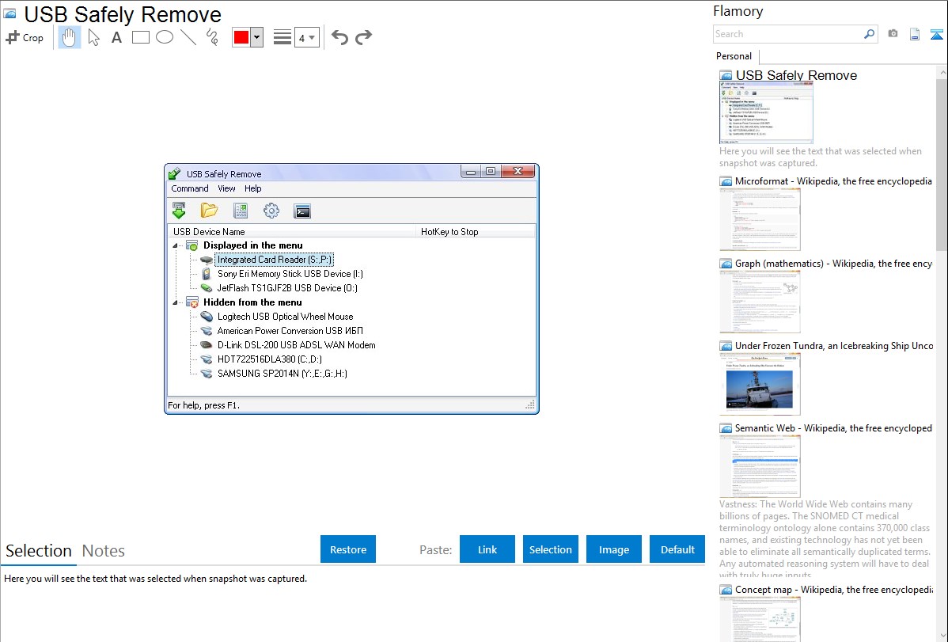Select the arrow pointer tool
This screenshot has width=948, height=642.
(93, 37)
